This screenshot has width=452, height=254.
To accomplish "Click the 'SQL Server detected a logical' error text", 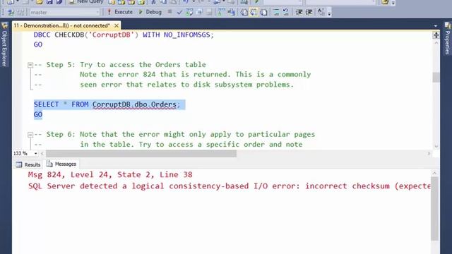I will pyautogui.click(x=229, y=186).
